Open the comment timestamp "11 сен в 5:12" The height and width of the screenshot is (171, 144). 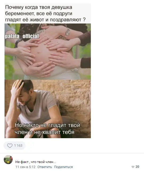(26, 167)
